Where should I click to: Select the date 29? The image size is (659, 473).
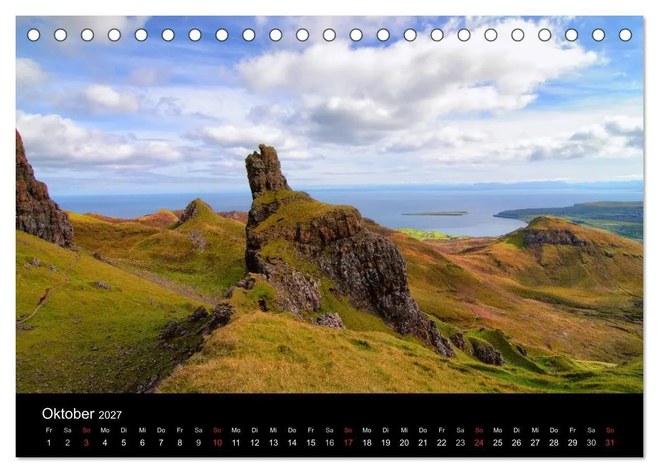point(573,443)
